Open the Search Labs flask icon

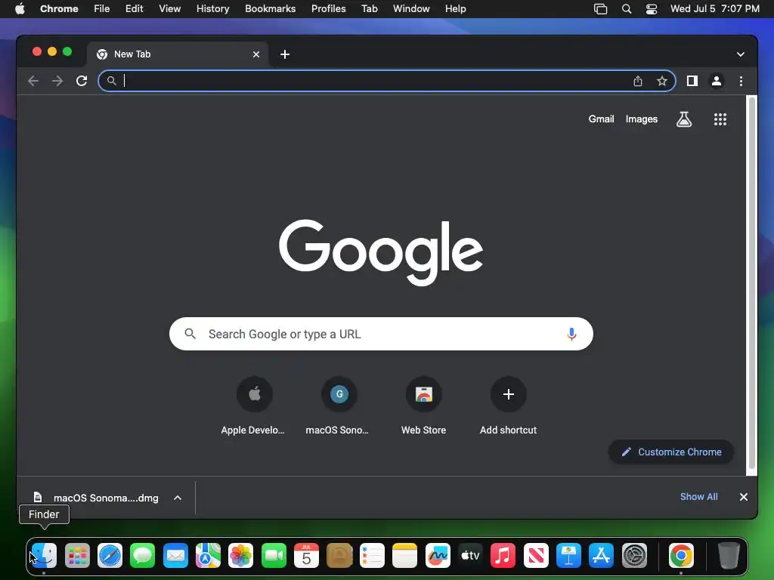(683, 119)
